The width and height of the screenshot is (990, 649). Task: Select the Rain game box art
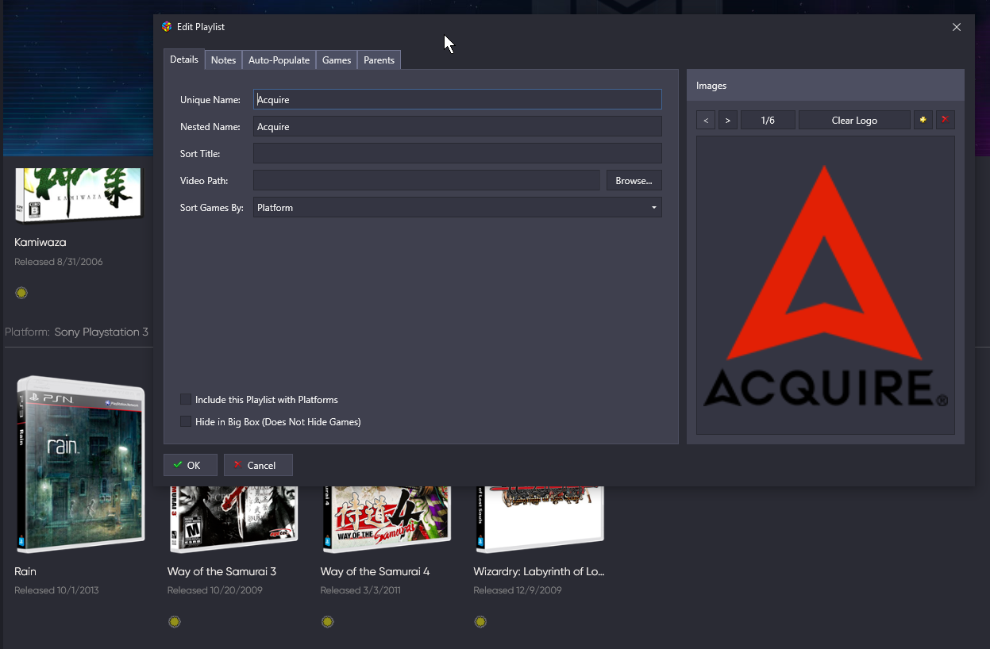[x=80, y=464]
